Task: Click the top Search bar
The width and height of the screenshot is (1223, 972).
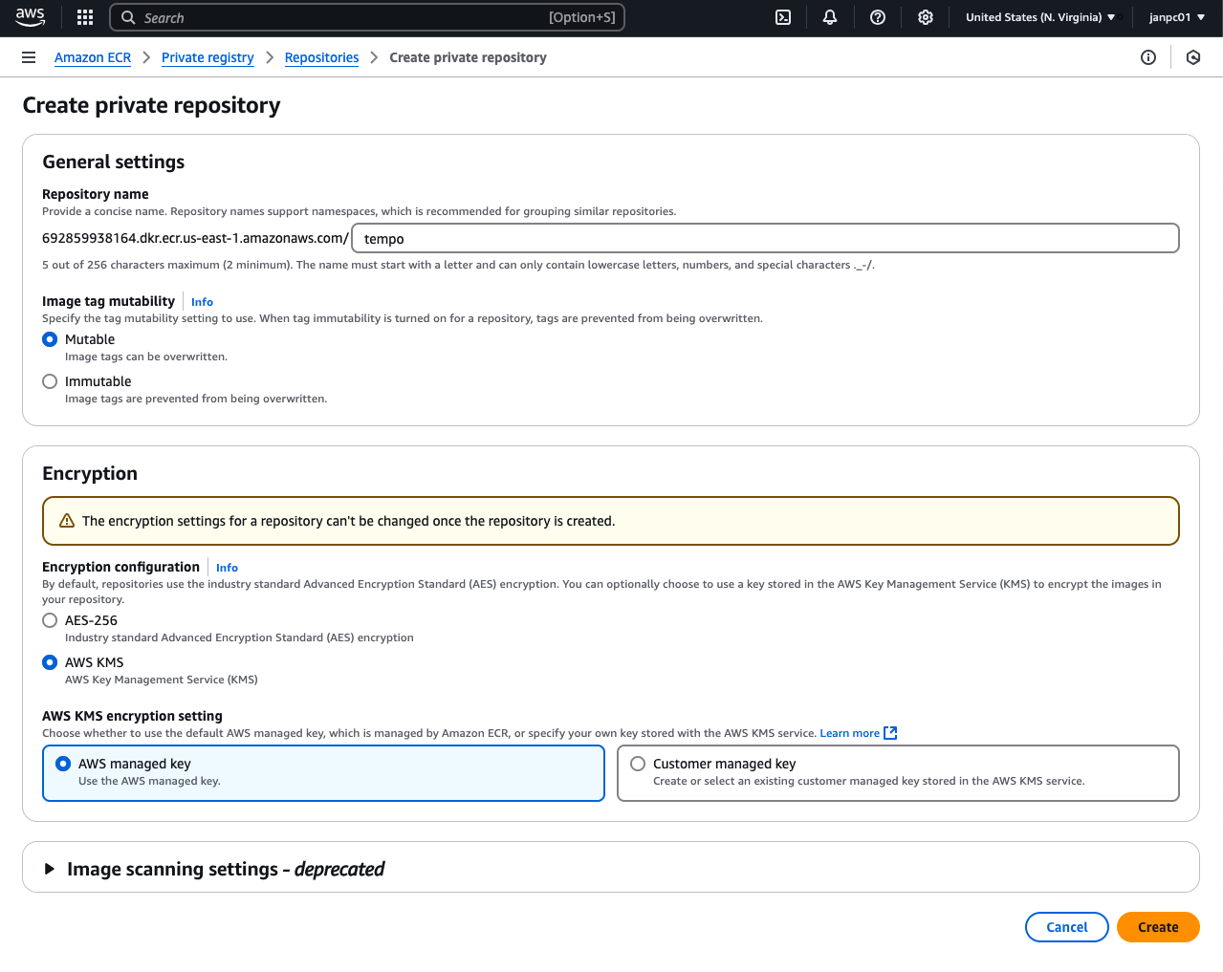Action: pos(367,17)
